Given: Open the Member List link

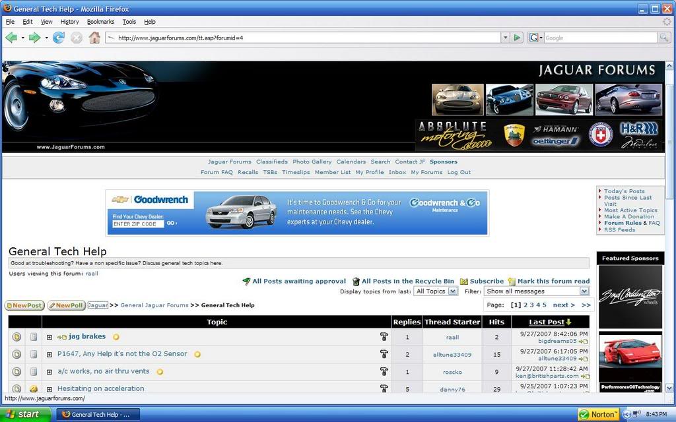Looking at the screenshot, I should click(333, 172).
